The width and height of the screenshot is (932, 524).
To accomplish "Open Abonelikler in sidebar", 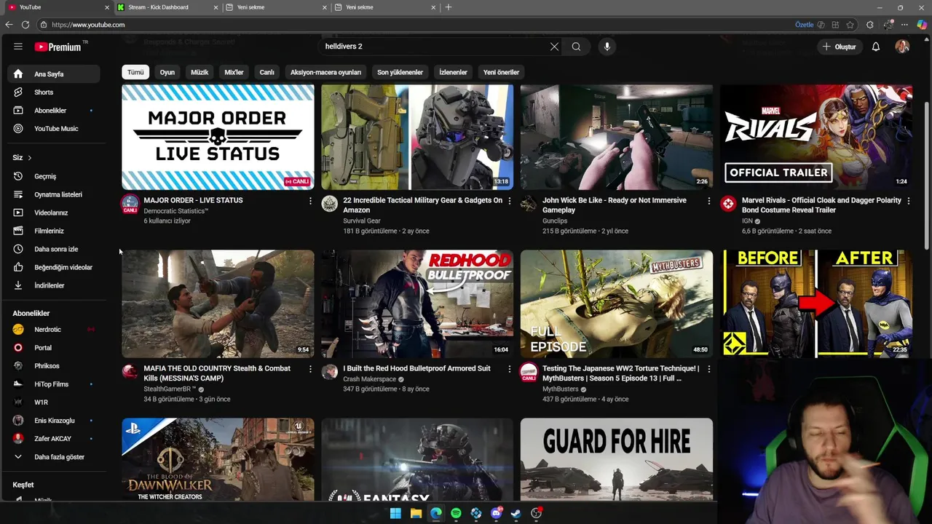I will pyautogui.click(x=54, y=111).
